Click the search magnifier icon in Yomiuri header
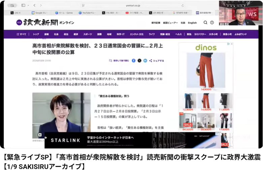 click(x=205, y=23)
